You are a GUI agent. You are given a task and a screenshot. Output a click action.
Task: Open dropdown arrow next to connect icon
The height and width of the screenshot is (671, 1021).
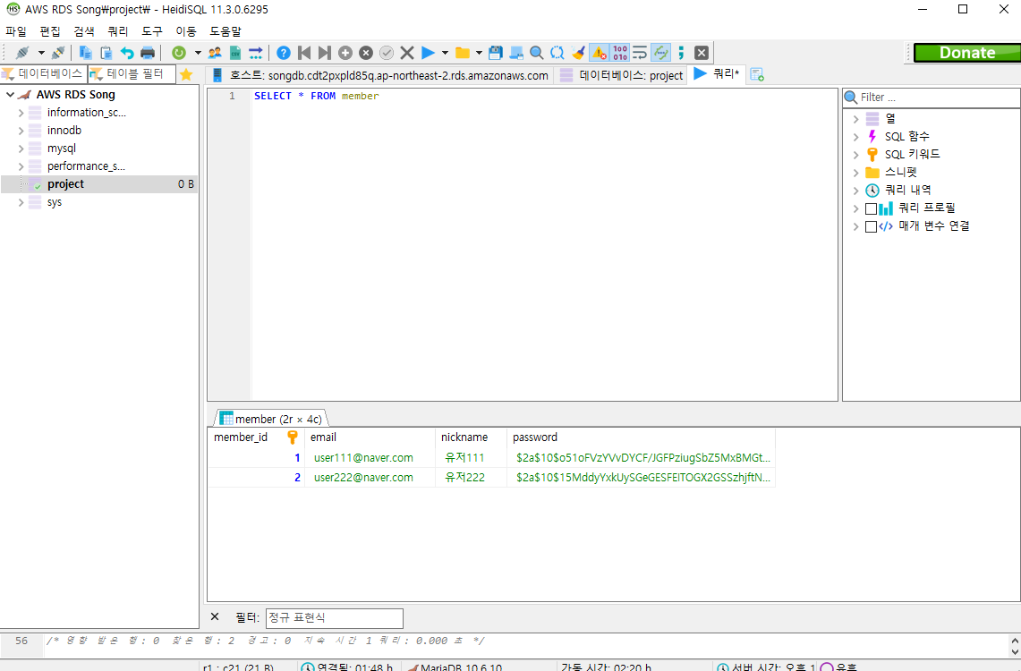click(41, 53)
